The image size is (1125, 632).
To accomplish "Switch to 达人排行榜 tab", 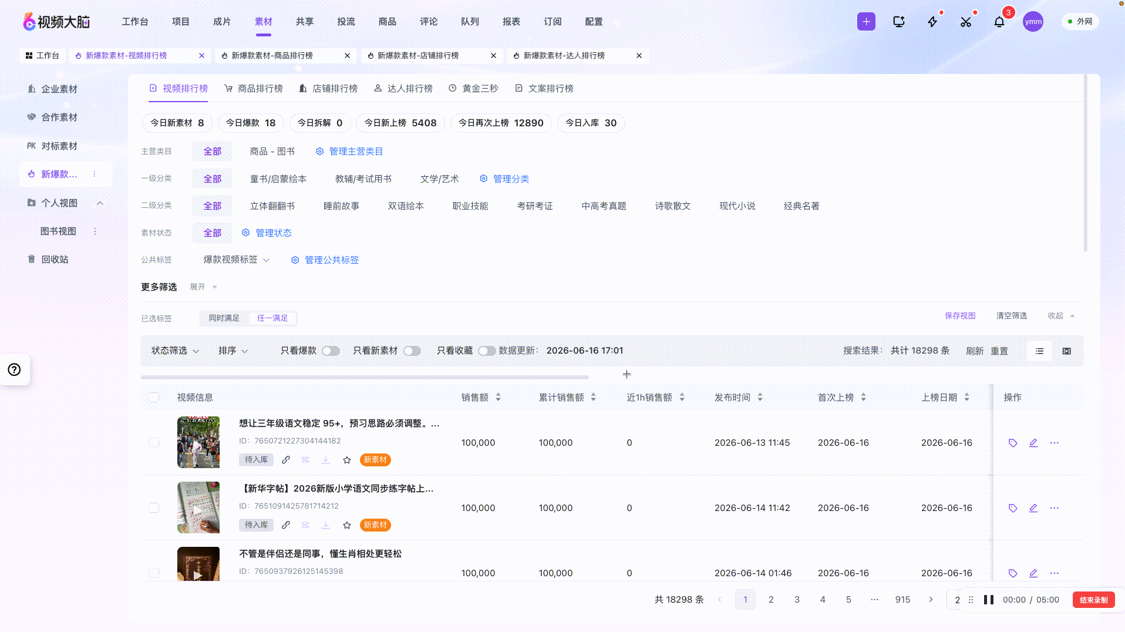I will click(x=403, y=89).
